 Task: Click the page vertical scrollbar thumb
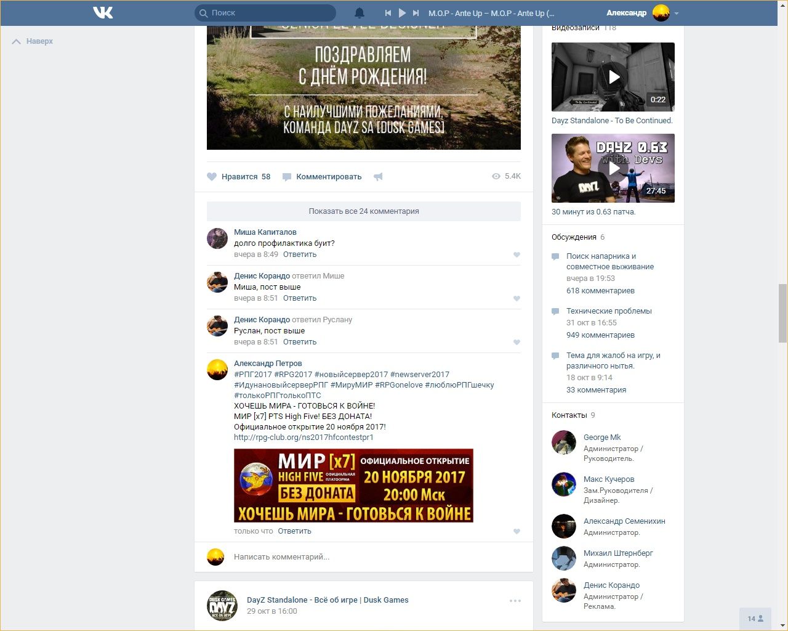click(782, 312)
